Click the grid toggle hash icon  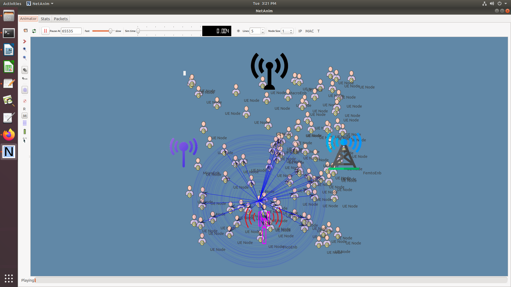click(238, 31)
